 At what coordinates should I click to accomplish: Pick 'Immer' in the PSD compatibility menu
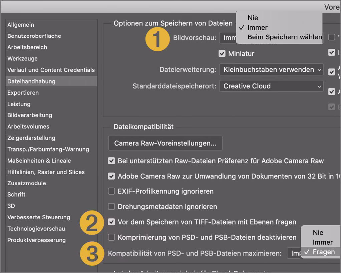(x=322, y=242)
